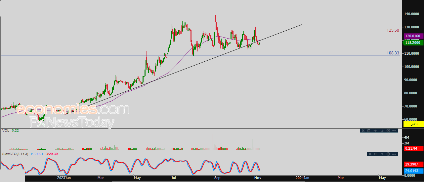The height and width of the screenshot is (182, 424).
Task: Click the purple 120.0160 moving average tag
Action: point(412,36)
